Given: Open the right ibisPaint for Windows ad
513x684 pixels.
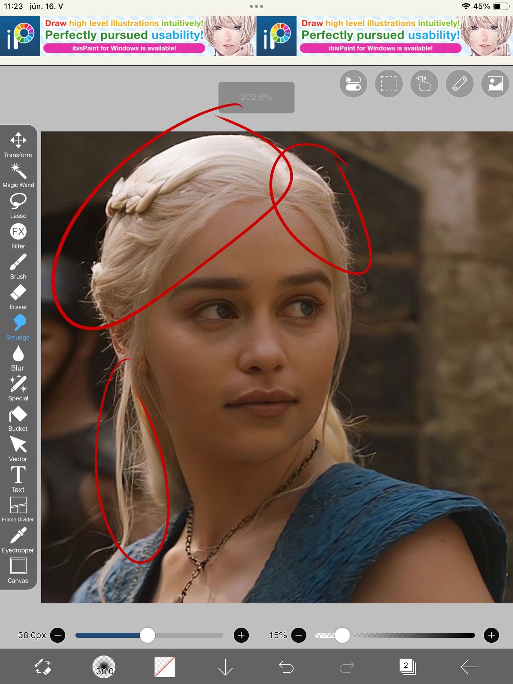Looking at the screenshot, I should point(385,36).
